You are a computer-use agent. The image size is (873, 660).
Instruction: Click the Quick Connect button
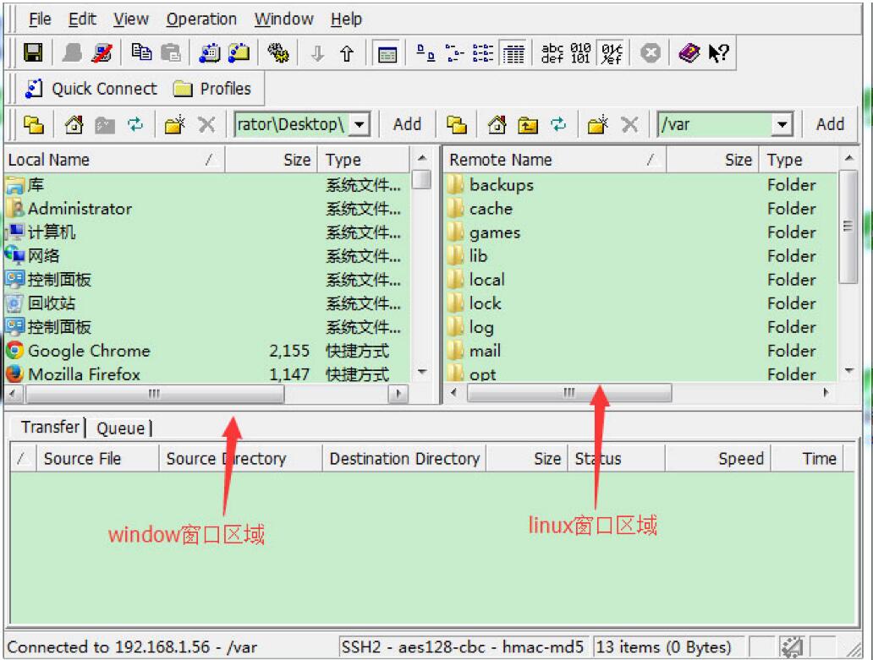[x=91, y=89]
